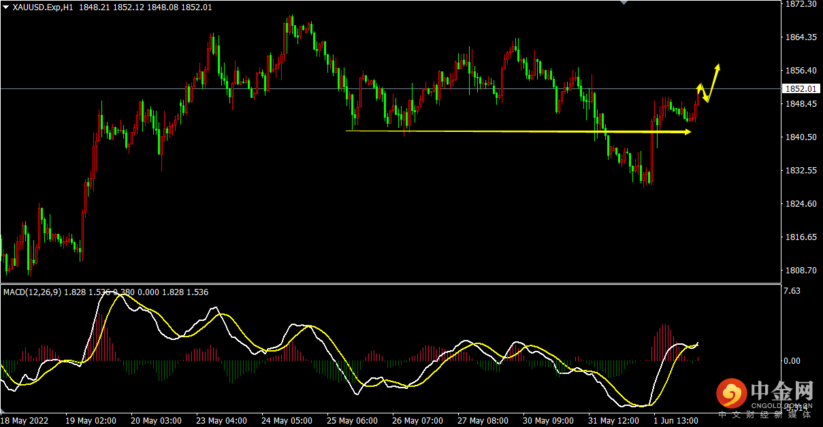Click the triangle arrow before XAUUSD.Exp title
This screenshot has height=427, width=823.
(6, 7)
